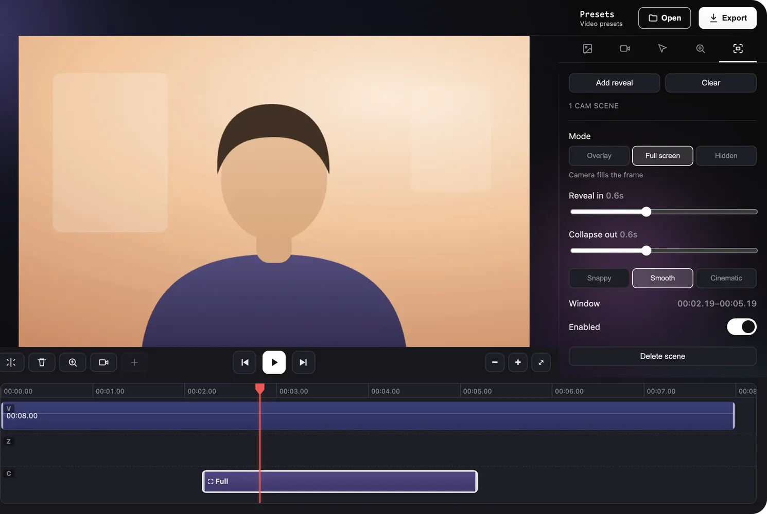Click the 00:06.00 mark on ruler
Viewport: 767px width, 514px height.
(569, 391)
